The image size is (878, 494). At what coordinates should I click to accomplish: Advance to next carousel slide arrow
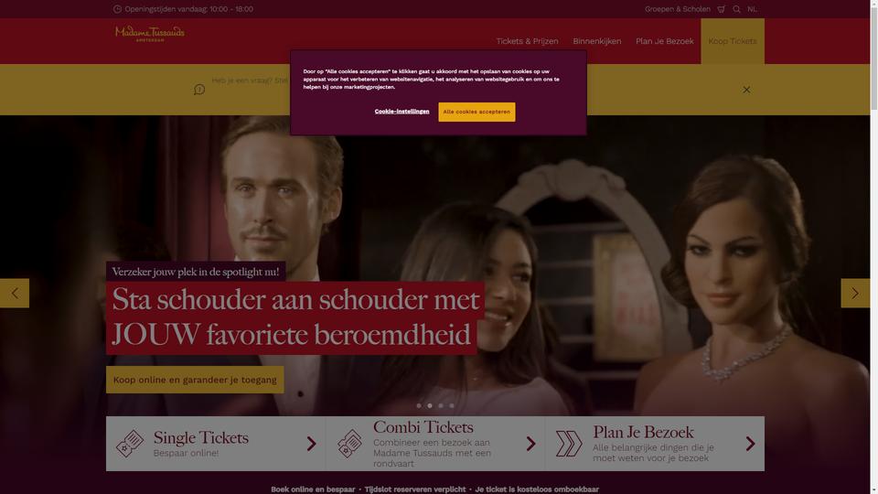(x=855, y=293)
